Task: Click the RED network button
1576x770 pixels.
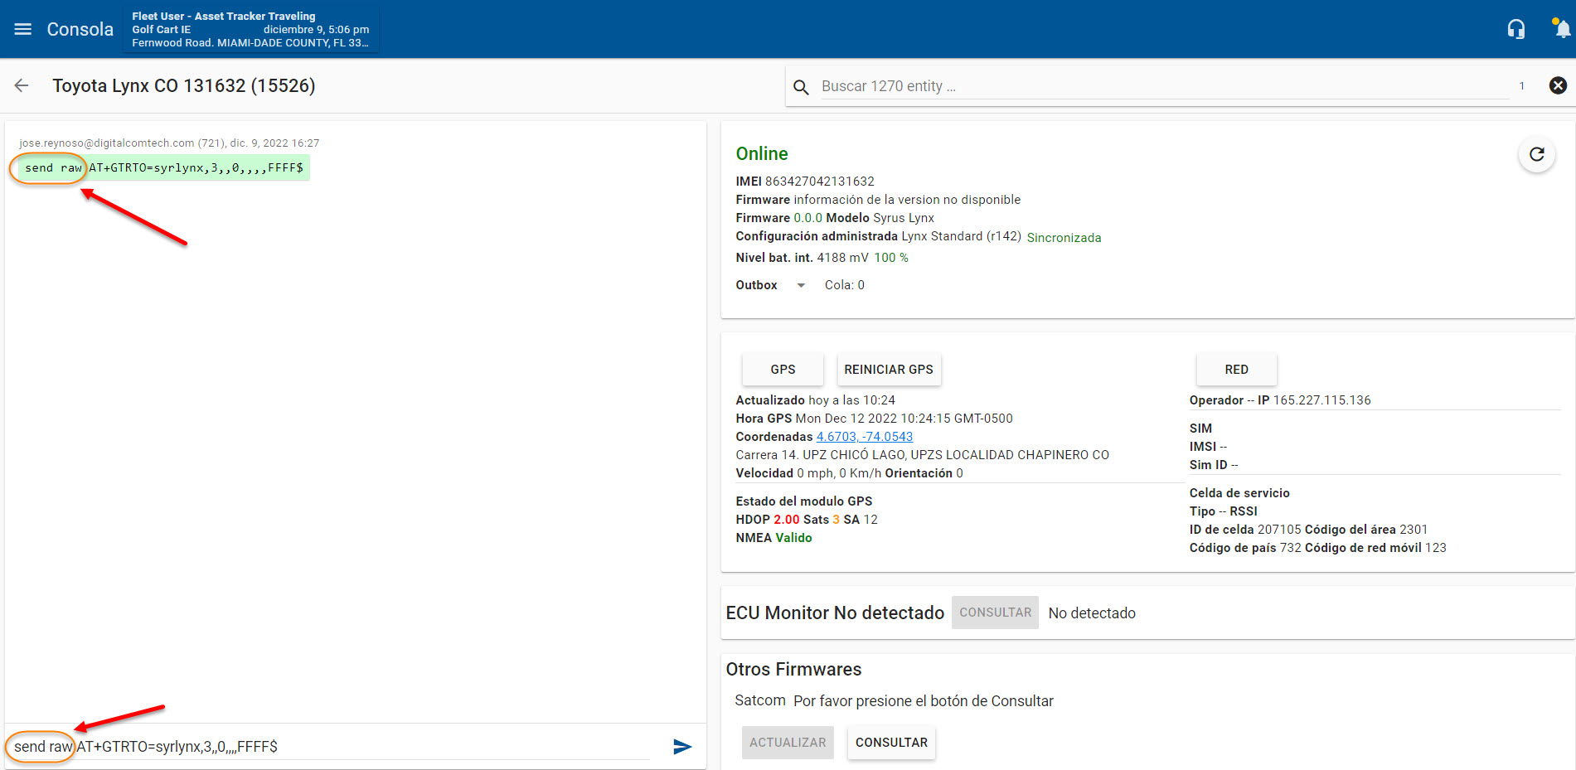Action: (1235, 370)
